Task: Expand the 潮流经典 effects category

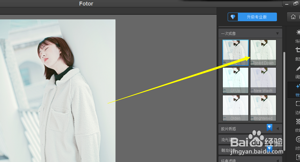Action: coord(250,150)
